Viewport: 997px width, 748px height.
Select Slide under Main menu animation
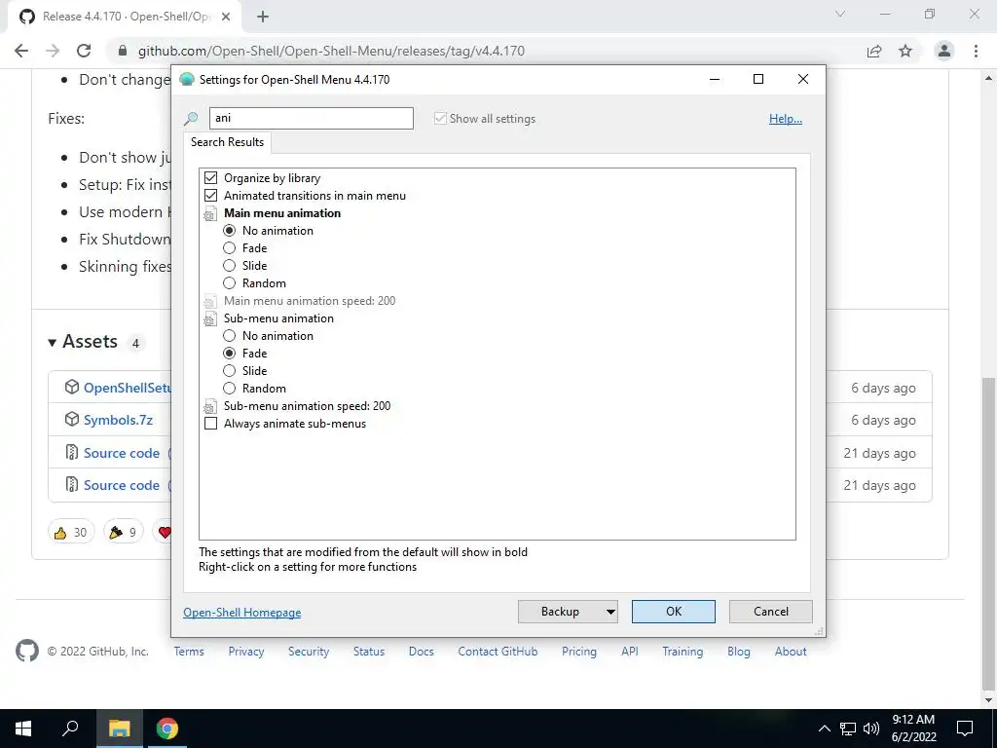click(x=230, y=266)
